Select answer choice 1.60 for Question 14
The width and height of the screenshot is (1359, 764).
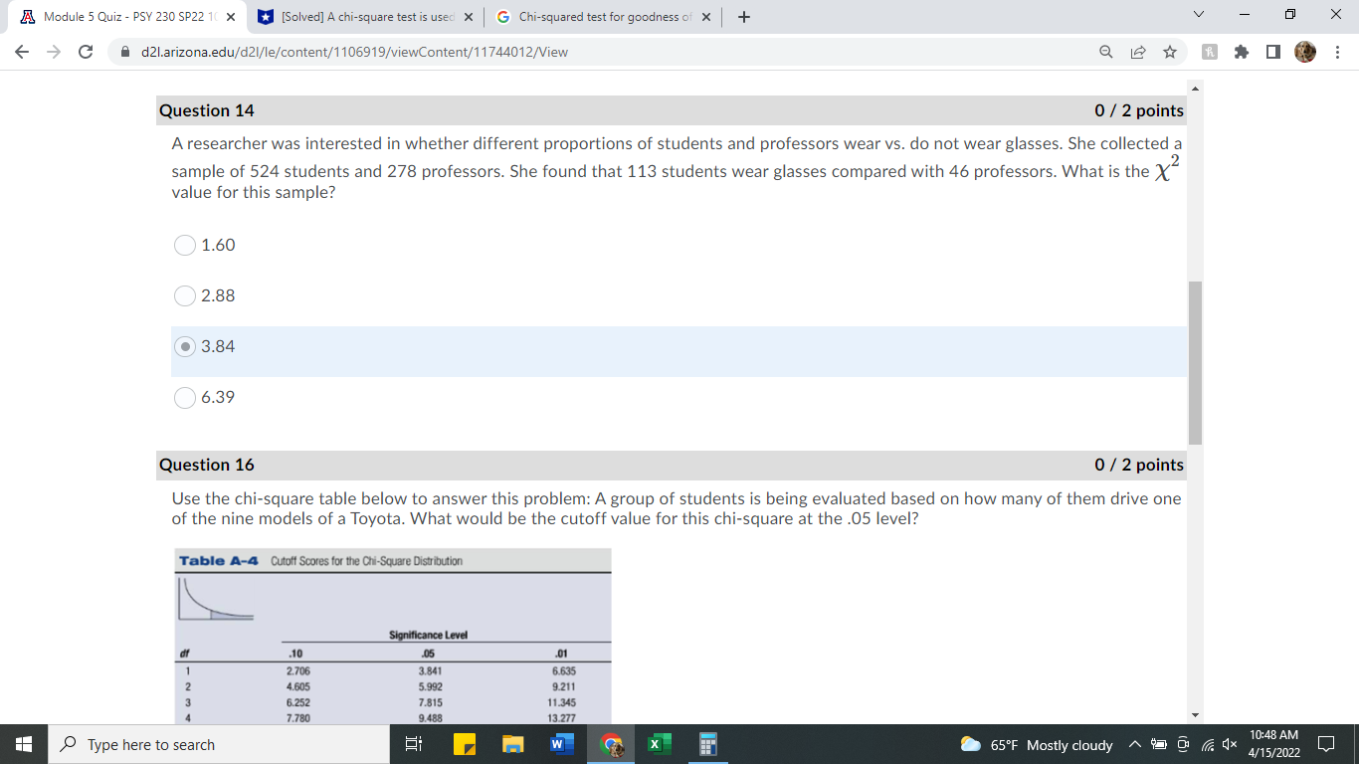click(185, 245)
